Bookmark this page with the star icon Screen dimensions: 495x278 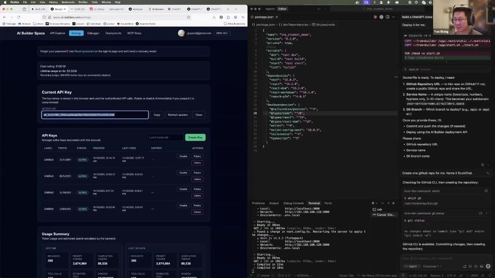coord(189,18)
